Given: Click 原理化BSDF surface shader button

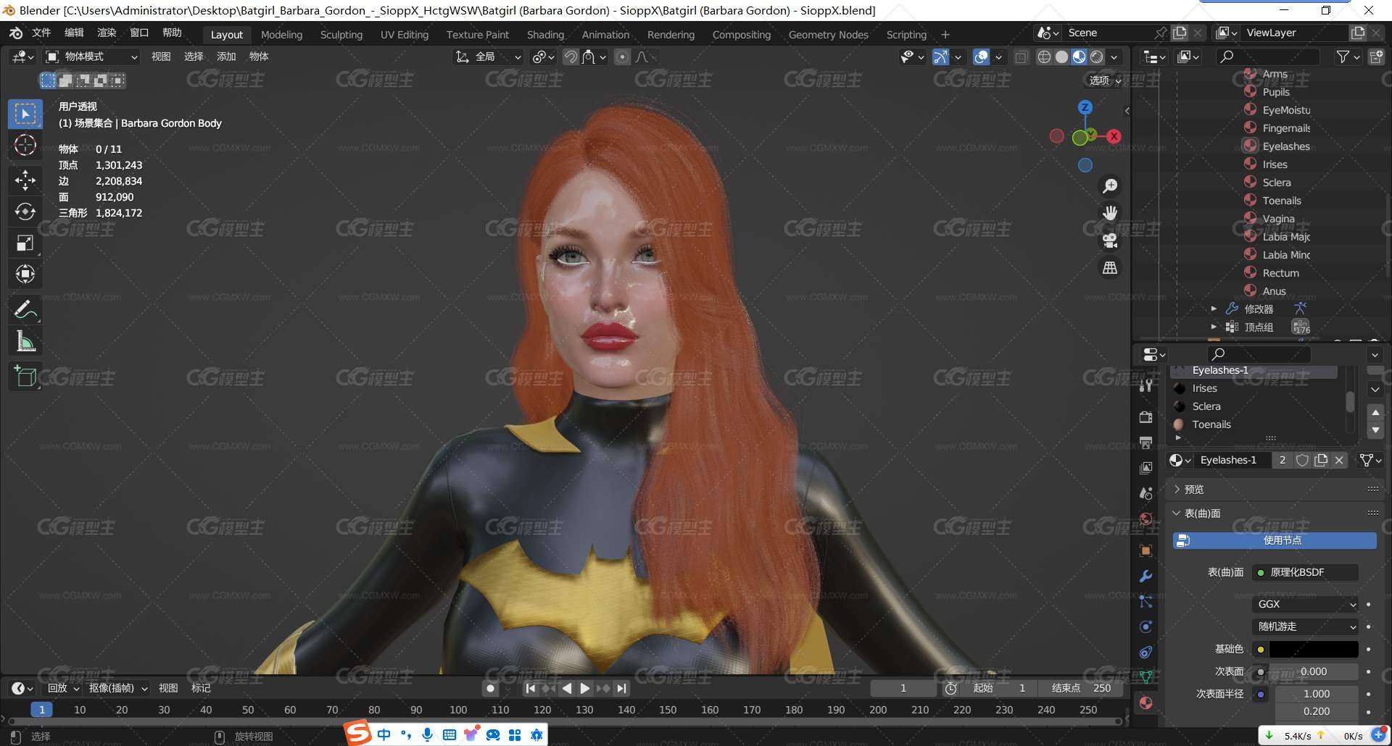Looking at the screenshot, I should click(x=1305, y=572).
